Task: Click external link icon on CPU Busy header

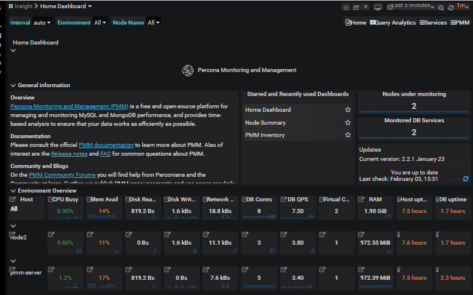Action: (50, 200)
